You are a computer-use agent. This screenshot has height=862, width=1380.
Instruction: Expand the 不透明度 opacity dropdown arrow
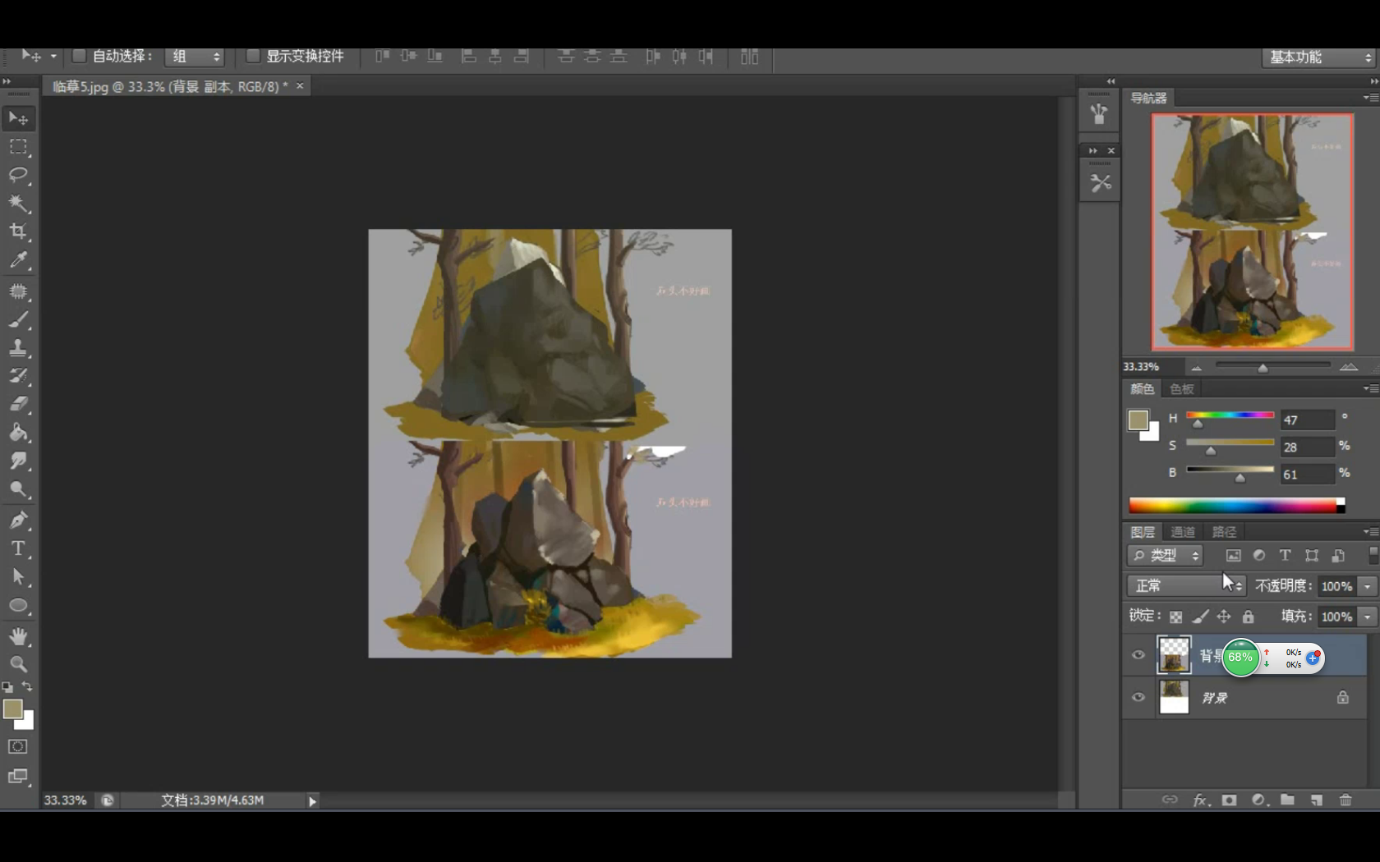click(x=1367, y=586)
